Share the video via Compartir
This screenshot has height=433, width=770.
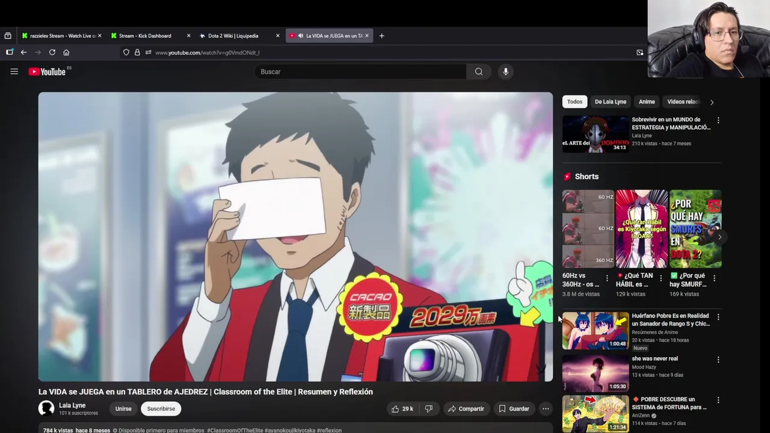(x=466, y=409)
